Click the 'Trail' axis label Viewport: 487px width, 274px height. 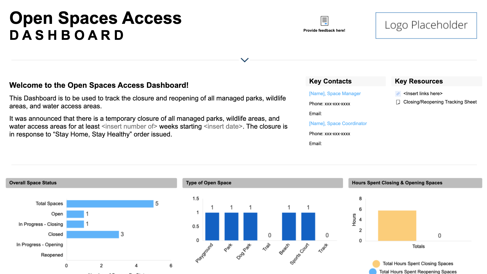(x=267, y=247)
